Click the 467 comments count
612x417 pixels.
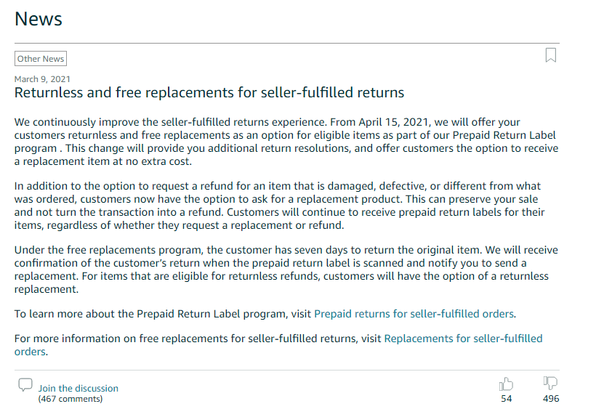tap(71, 399)
